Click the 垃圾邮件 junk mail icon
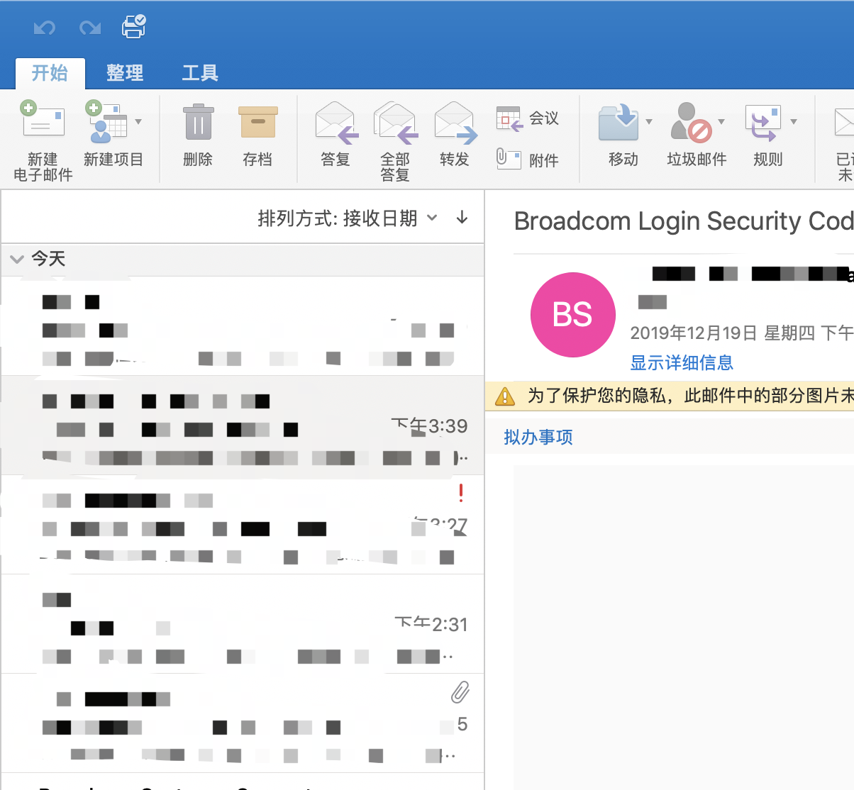This screenshot has height=790, width=854. coord(690,122)
